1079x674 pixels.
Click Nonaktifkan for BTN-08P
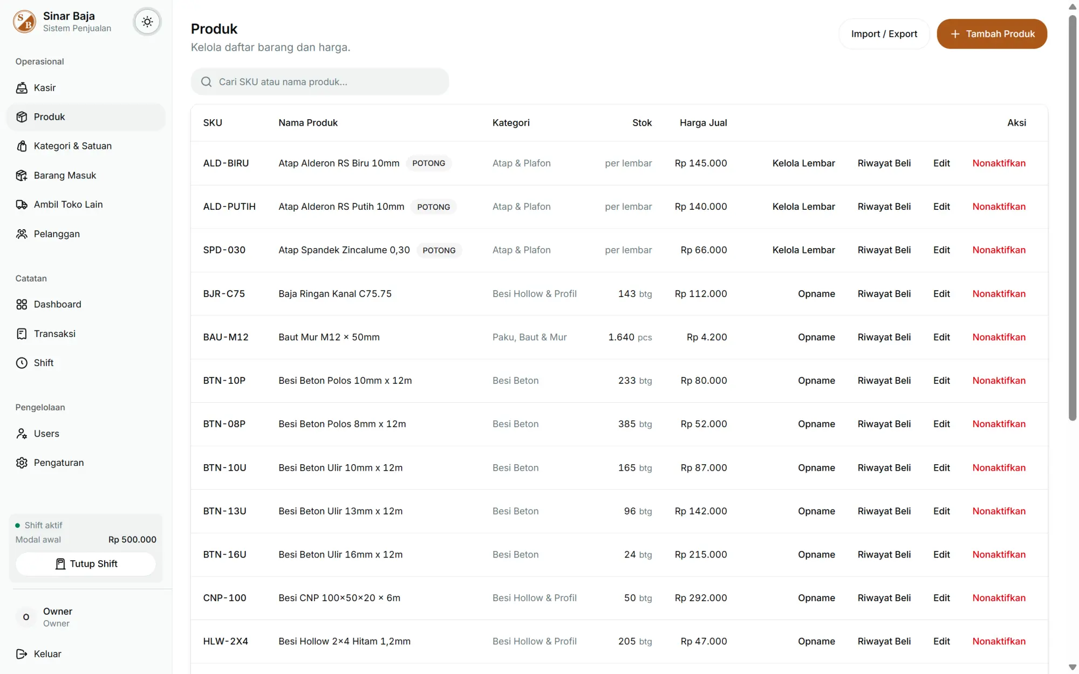(999, 424)
